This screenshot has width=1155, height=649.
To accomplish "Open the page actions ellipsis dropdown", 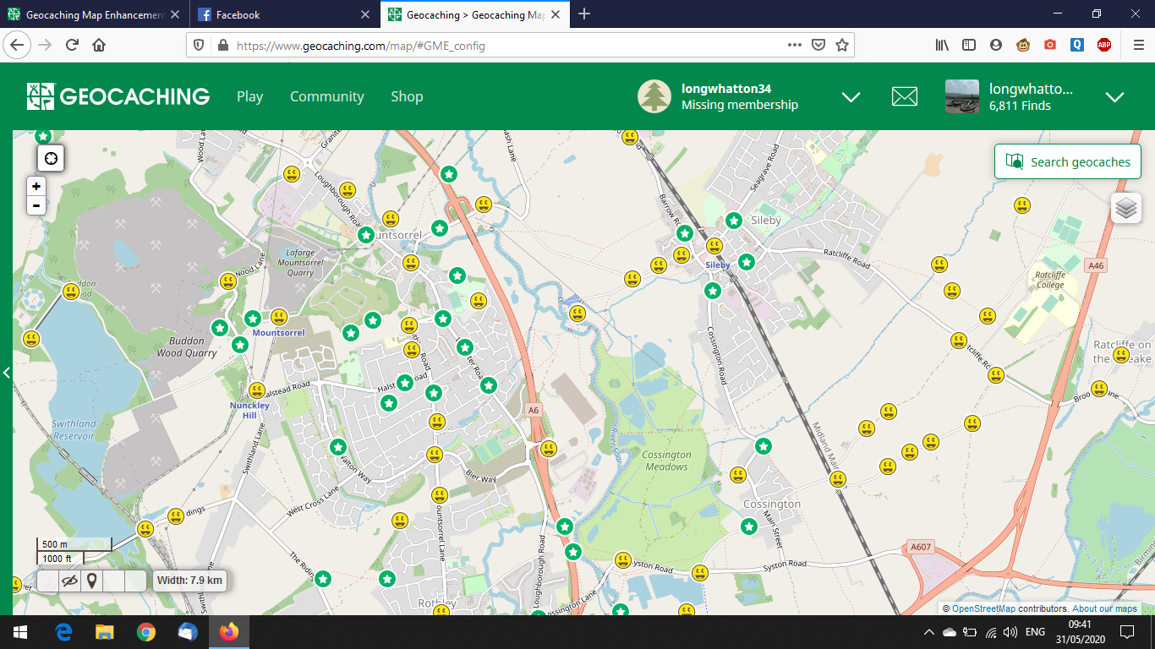I will (794, 45).
